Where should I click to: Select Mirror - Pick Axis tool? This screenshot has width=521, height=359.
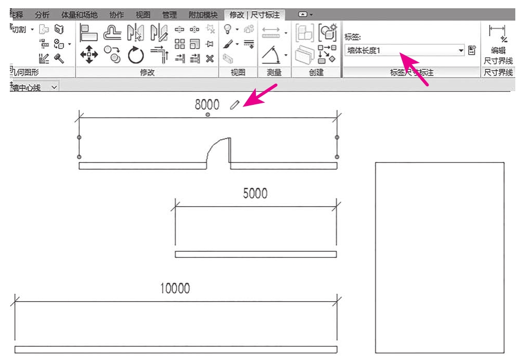coord(135,34)
